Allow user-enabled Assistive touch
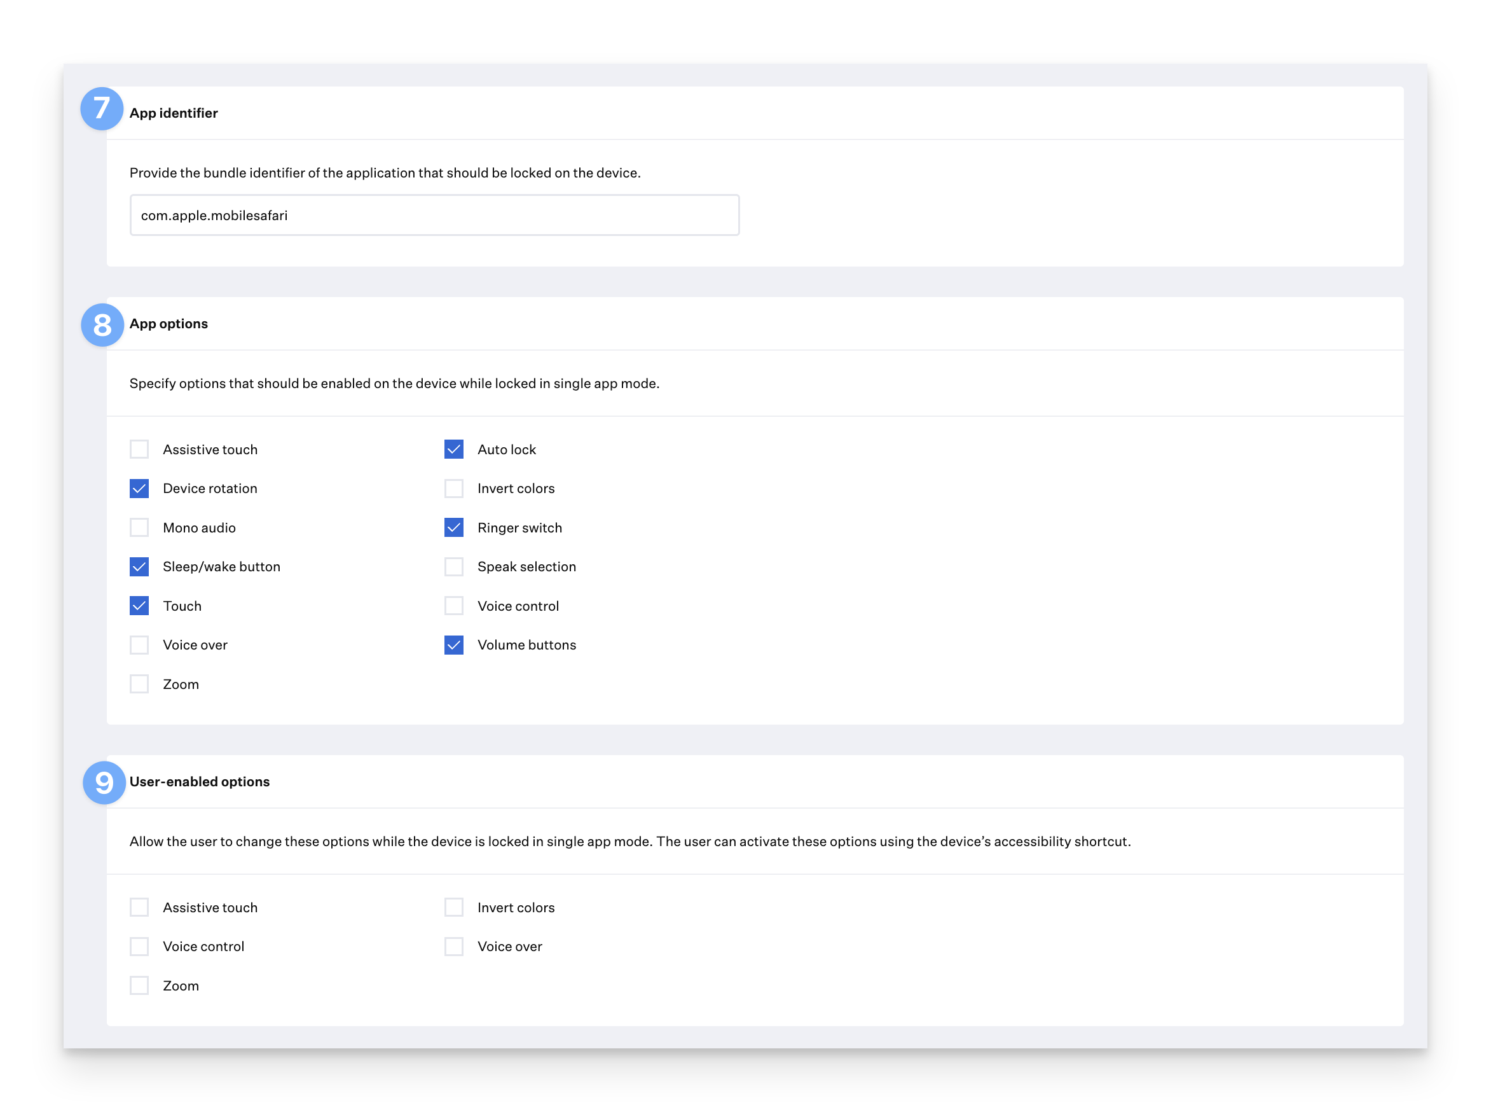Screen dimensions: 1491x1112 coord(139,907)
